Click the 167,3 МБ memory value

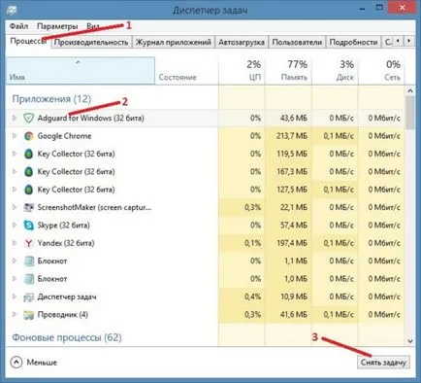[292, 172]
